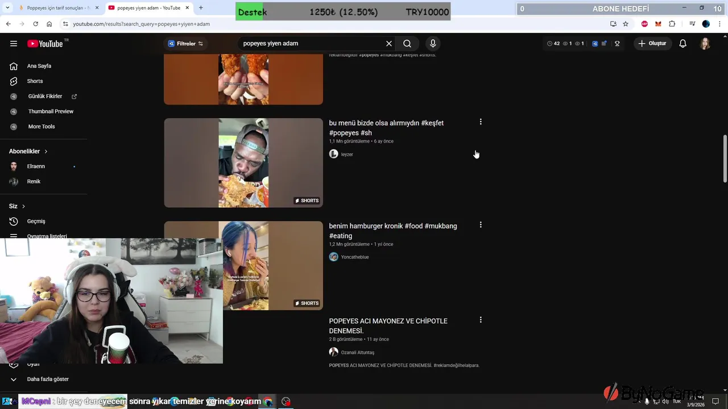Expand the Abonelikler section

click(28, 151)
